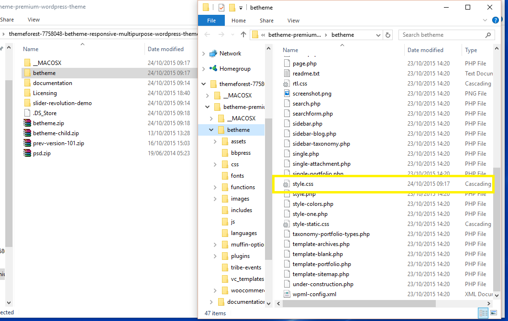
Task: Open the File tab
Action: pos(211,21)
